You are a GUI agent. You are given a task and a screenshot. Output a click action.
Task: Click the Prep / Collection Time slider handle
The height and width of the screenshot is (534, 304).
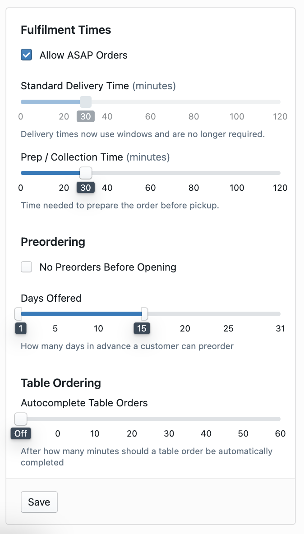[85, 173]
